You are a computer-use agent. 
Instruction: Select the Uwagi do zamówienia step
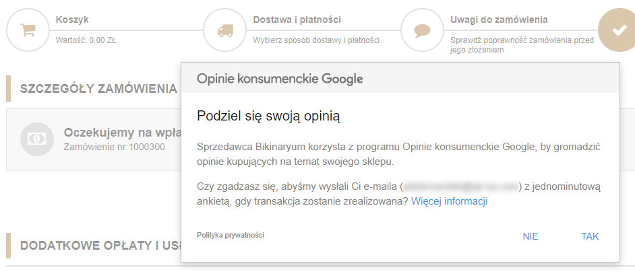(x=499, y=20)
